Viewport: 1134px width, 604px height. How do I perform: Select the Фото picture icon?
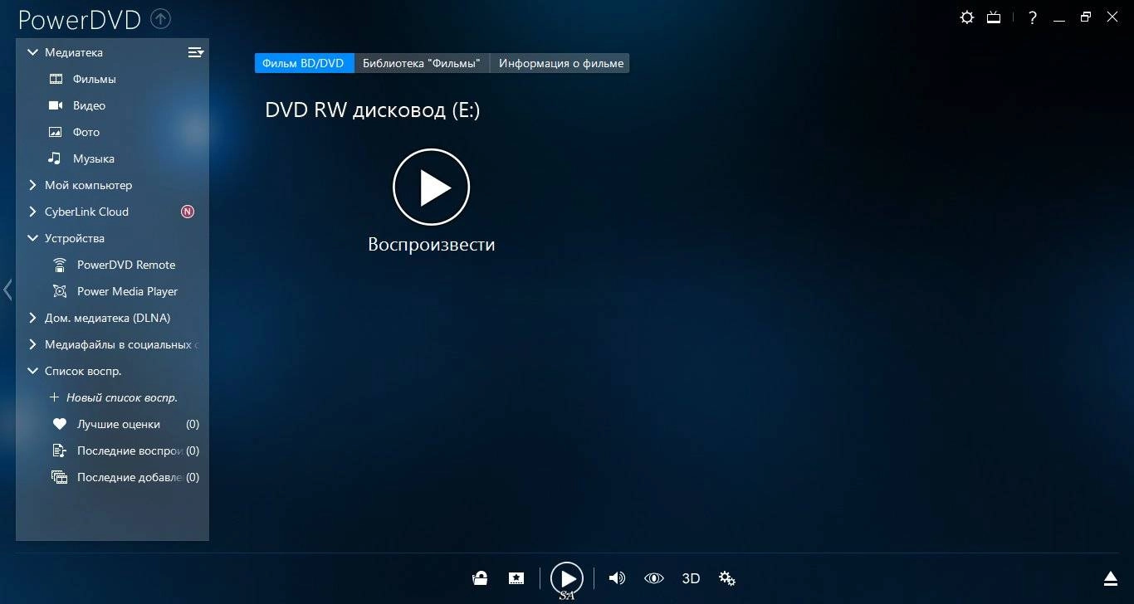56,132
